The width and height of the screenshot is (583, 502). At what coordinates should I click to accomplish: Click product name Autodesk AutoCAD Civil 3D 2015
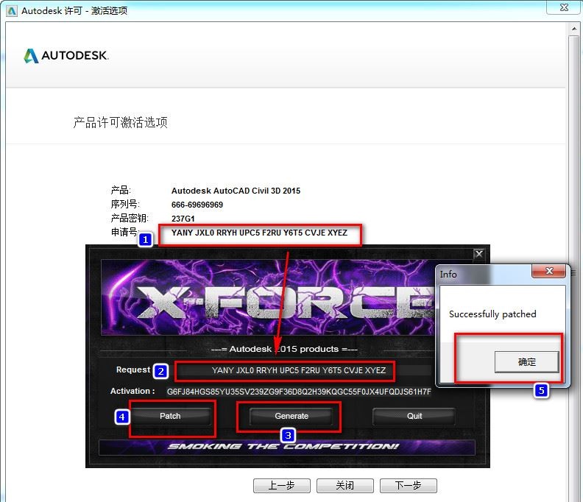tap(236, 191)
